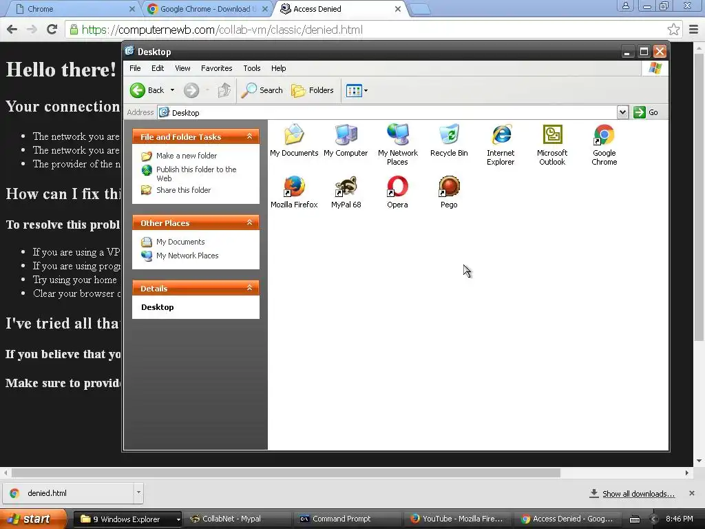Close the Access Denied tab
Image resolution: width=705 pixels, height=529 pixels.
click(398, 9)
